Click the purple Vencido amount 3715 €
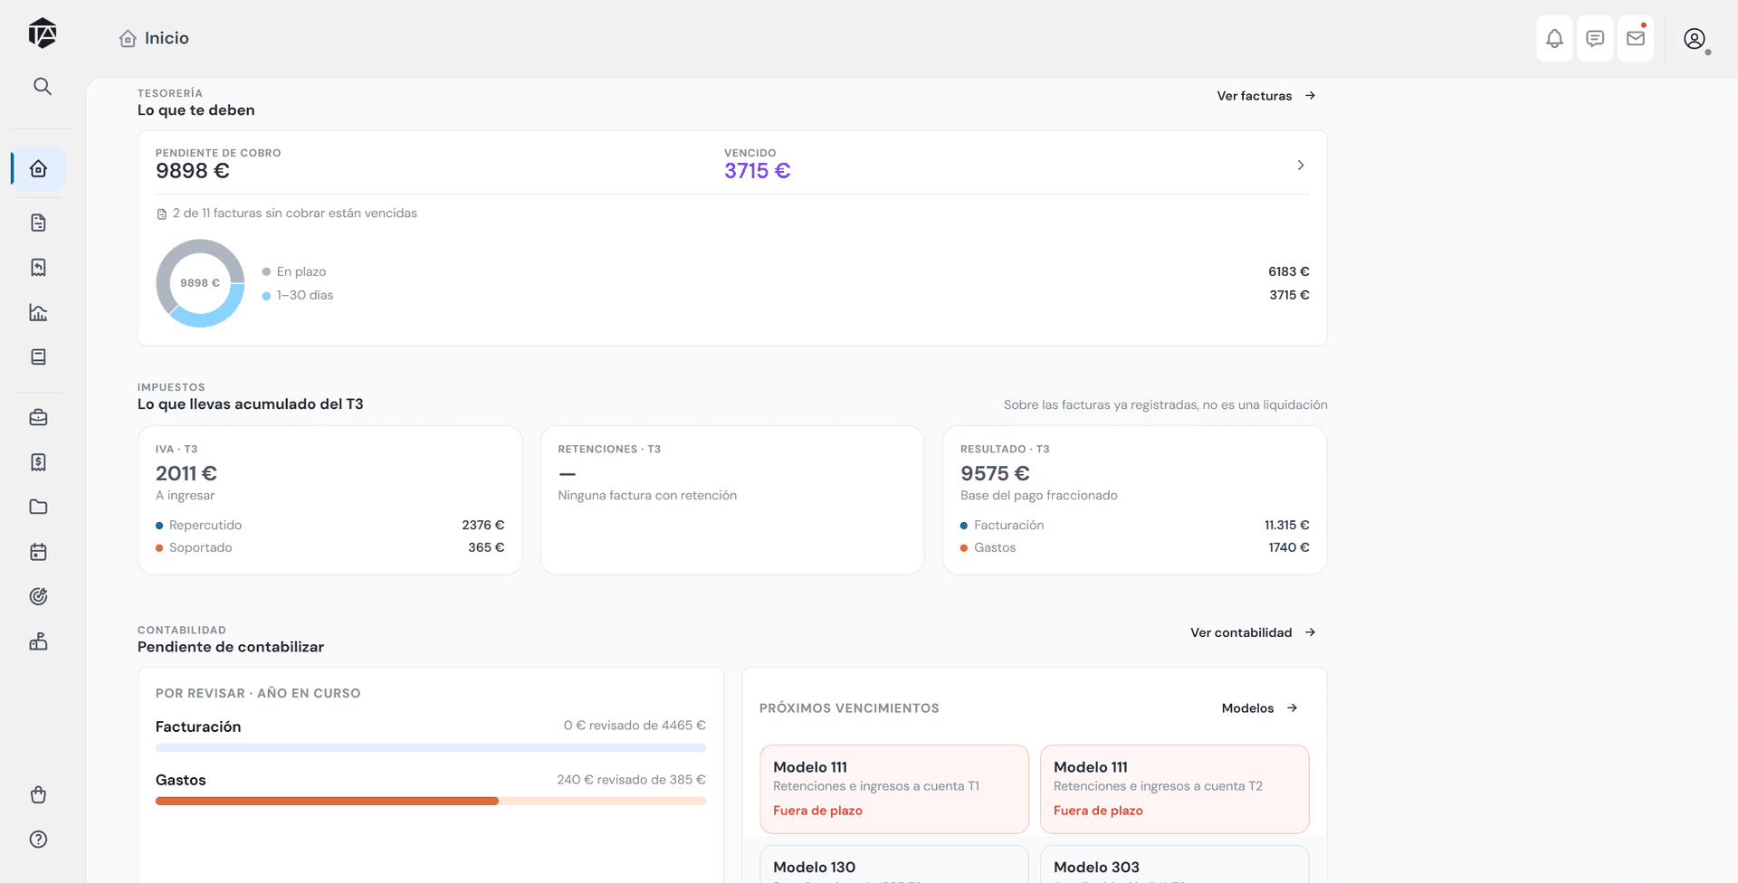The height and width of the screenshot is (883, 1738). (x=758, y=171)
